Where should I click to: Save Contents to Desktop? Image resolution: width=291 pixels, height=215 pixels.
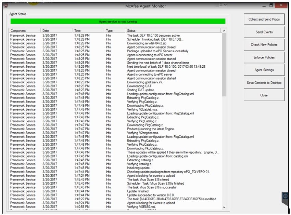264,83
